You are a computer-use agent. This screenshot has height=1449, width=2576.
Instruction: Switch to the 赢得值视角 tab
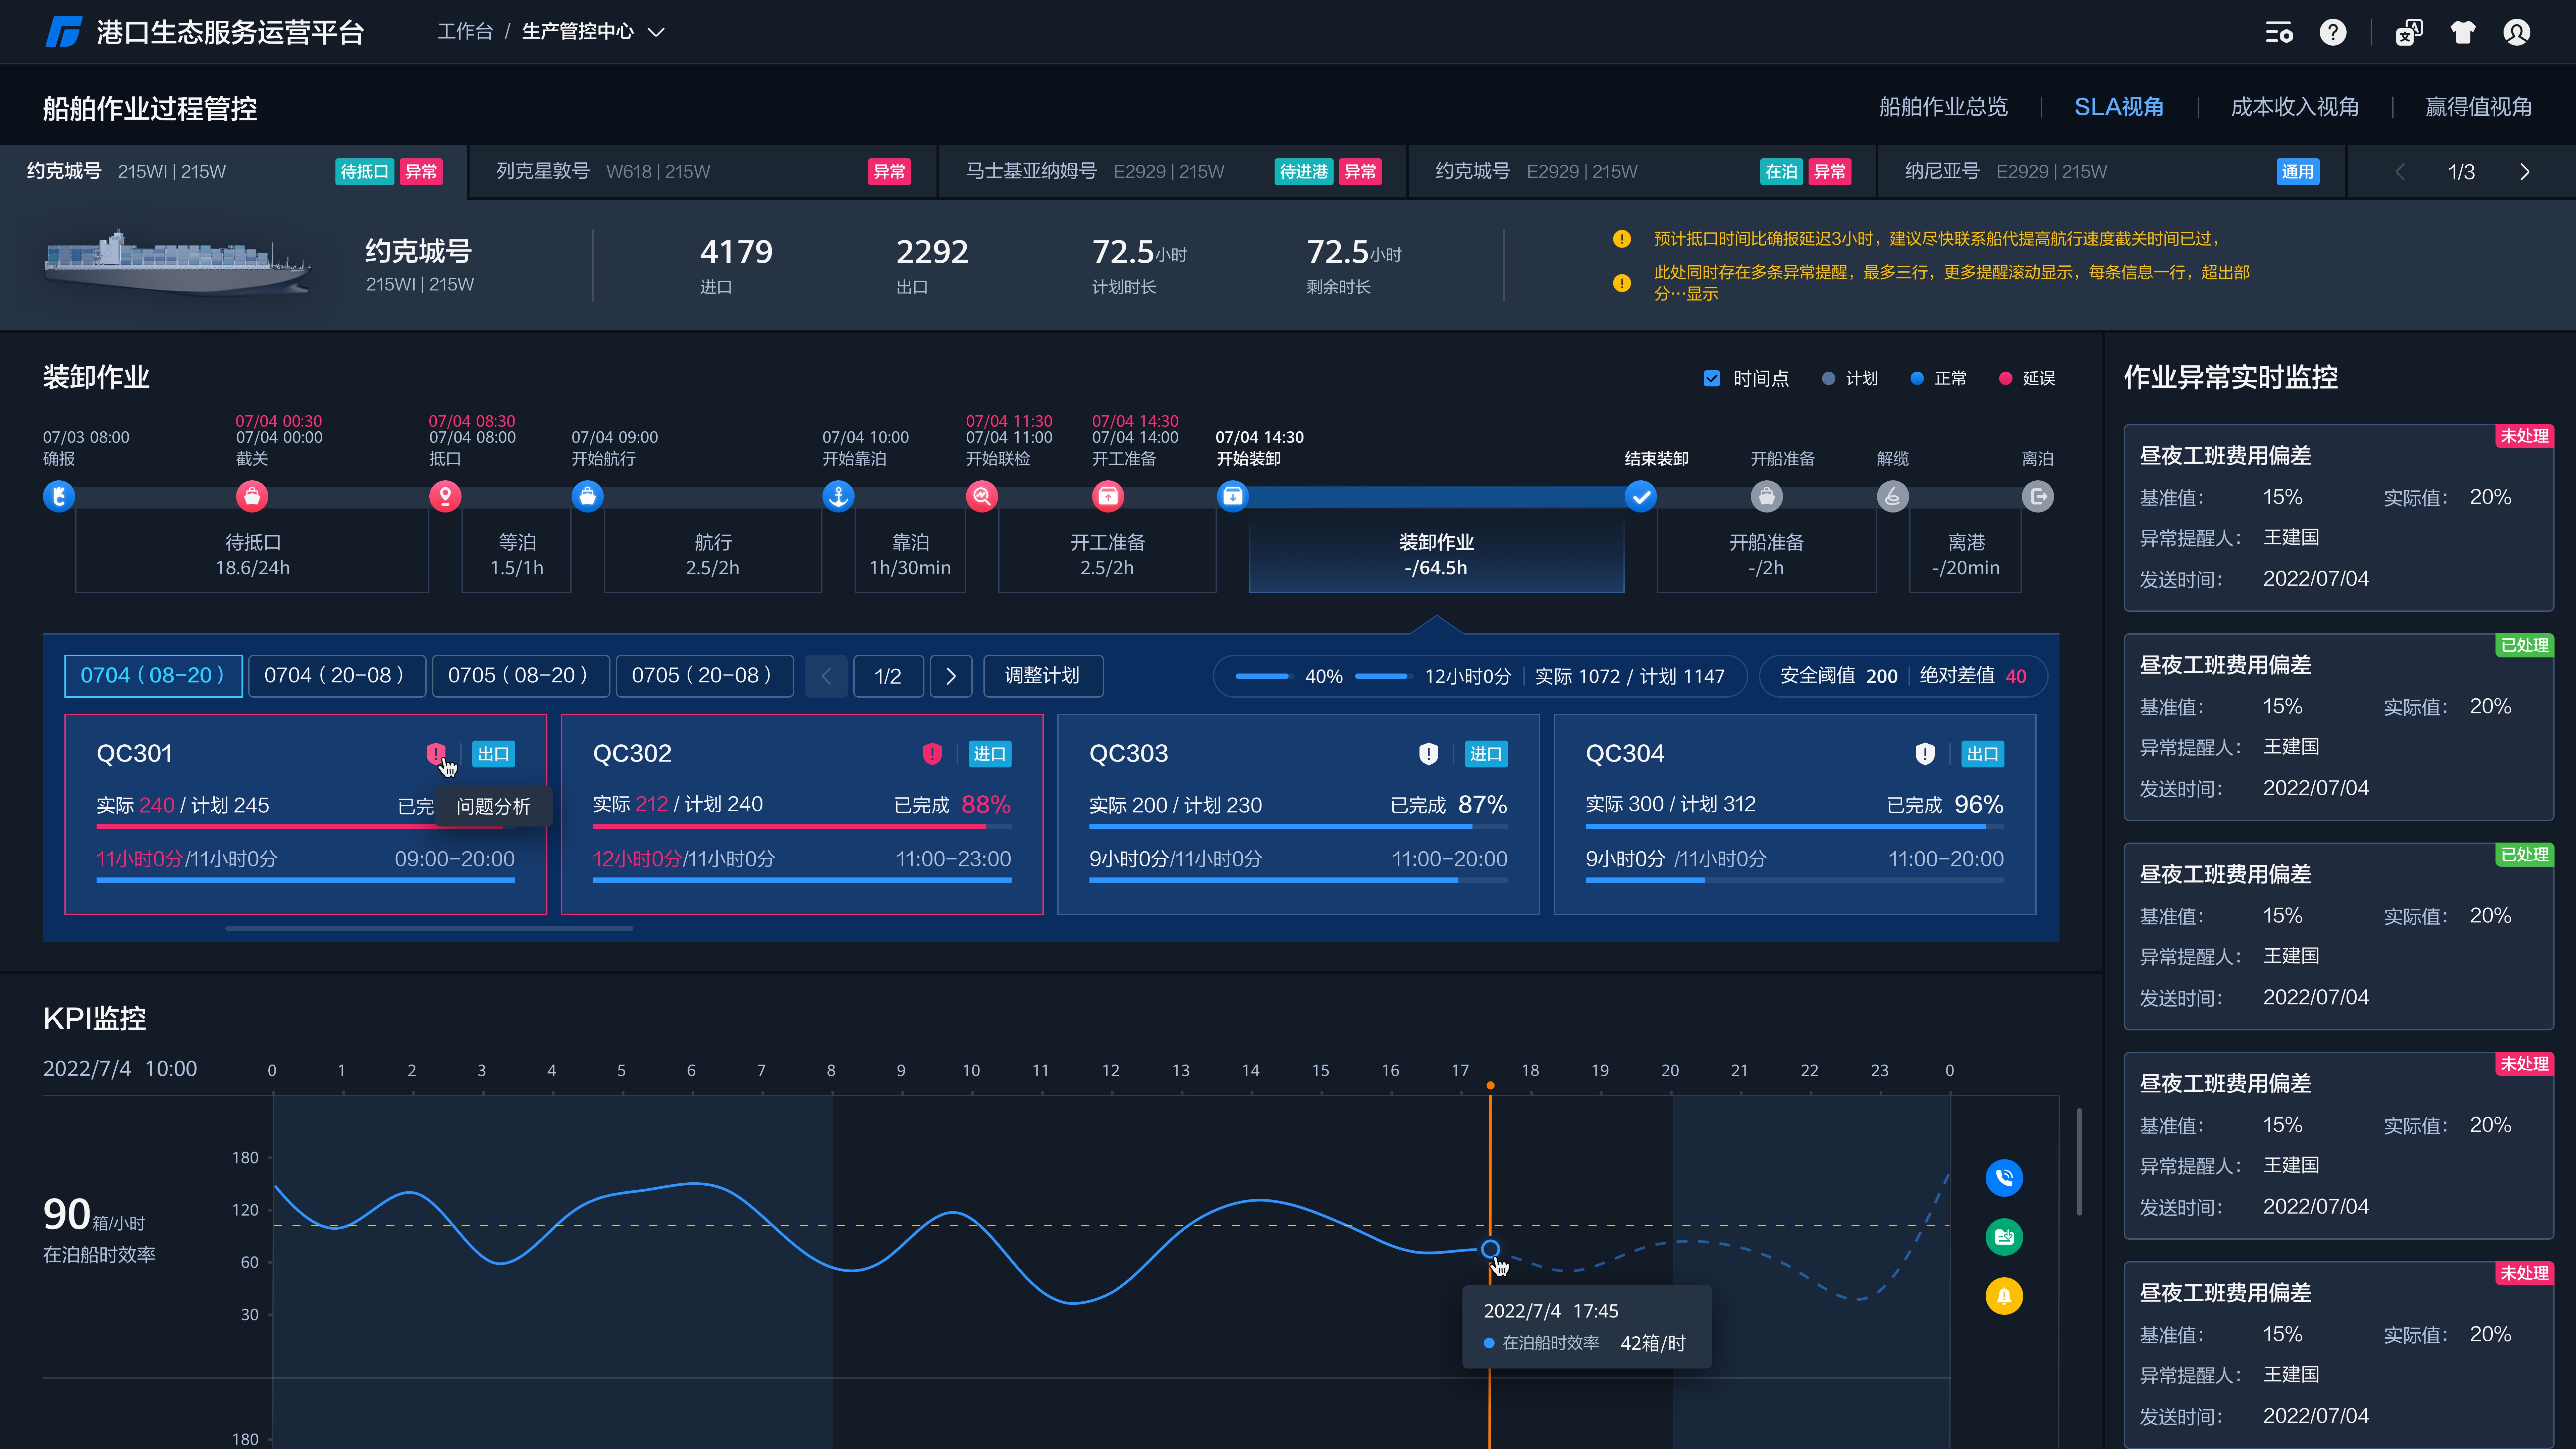point(2479,107)
